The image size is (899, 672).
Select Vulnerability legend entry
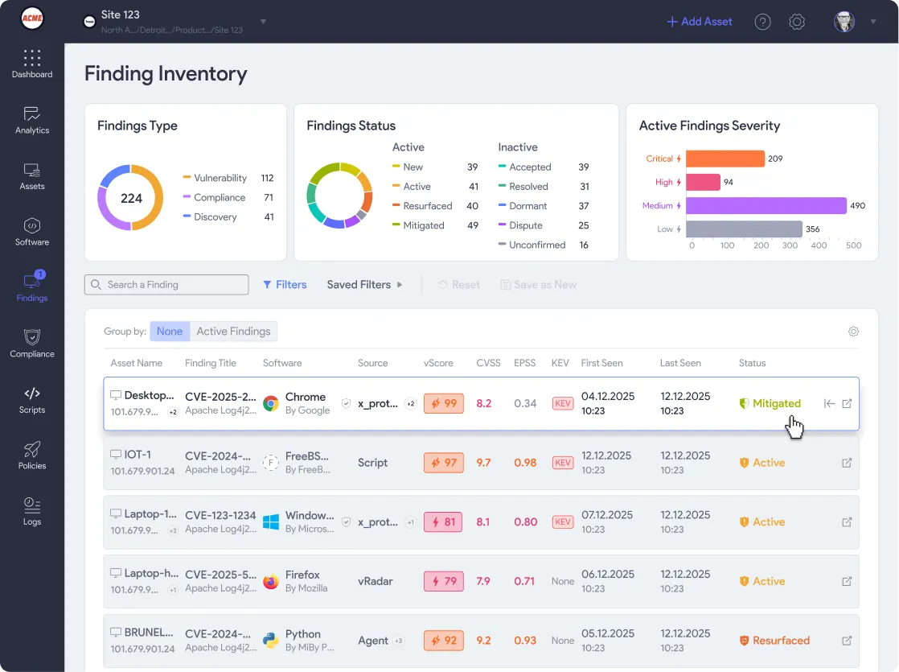point(228,178)
